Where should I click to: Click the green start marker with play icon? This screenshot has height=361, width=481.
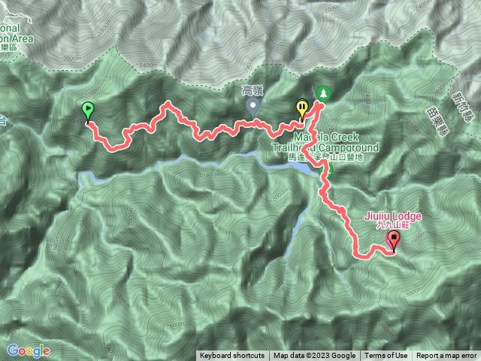(x=88, y=112)
